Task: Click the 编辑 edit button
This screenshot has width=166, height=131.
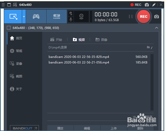Action: [87, 128]
